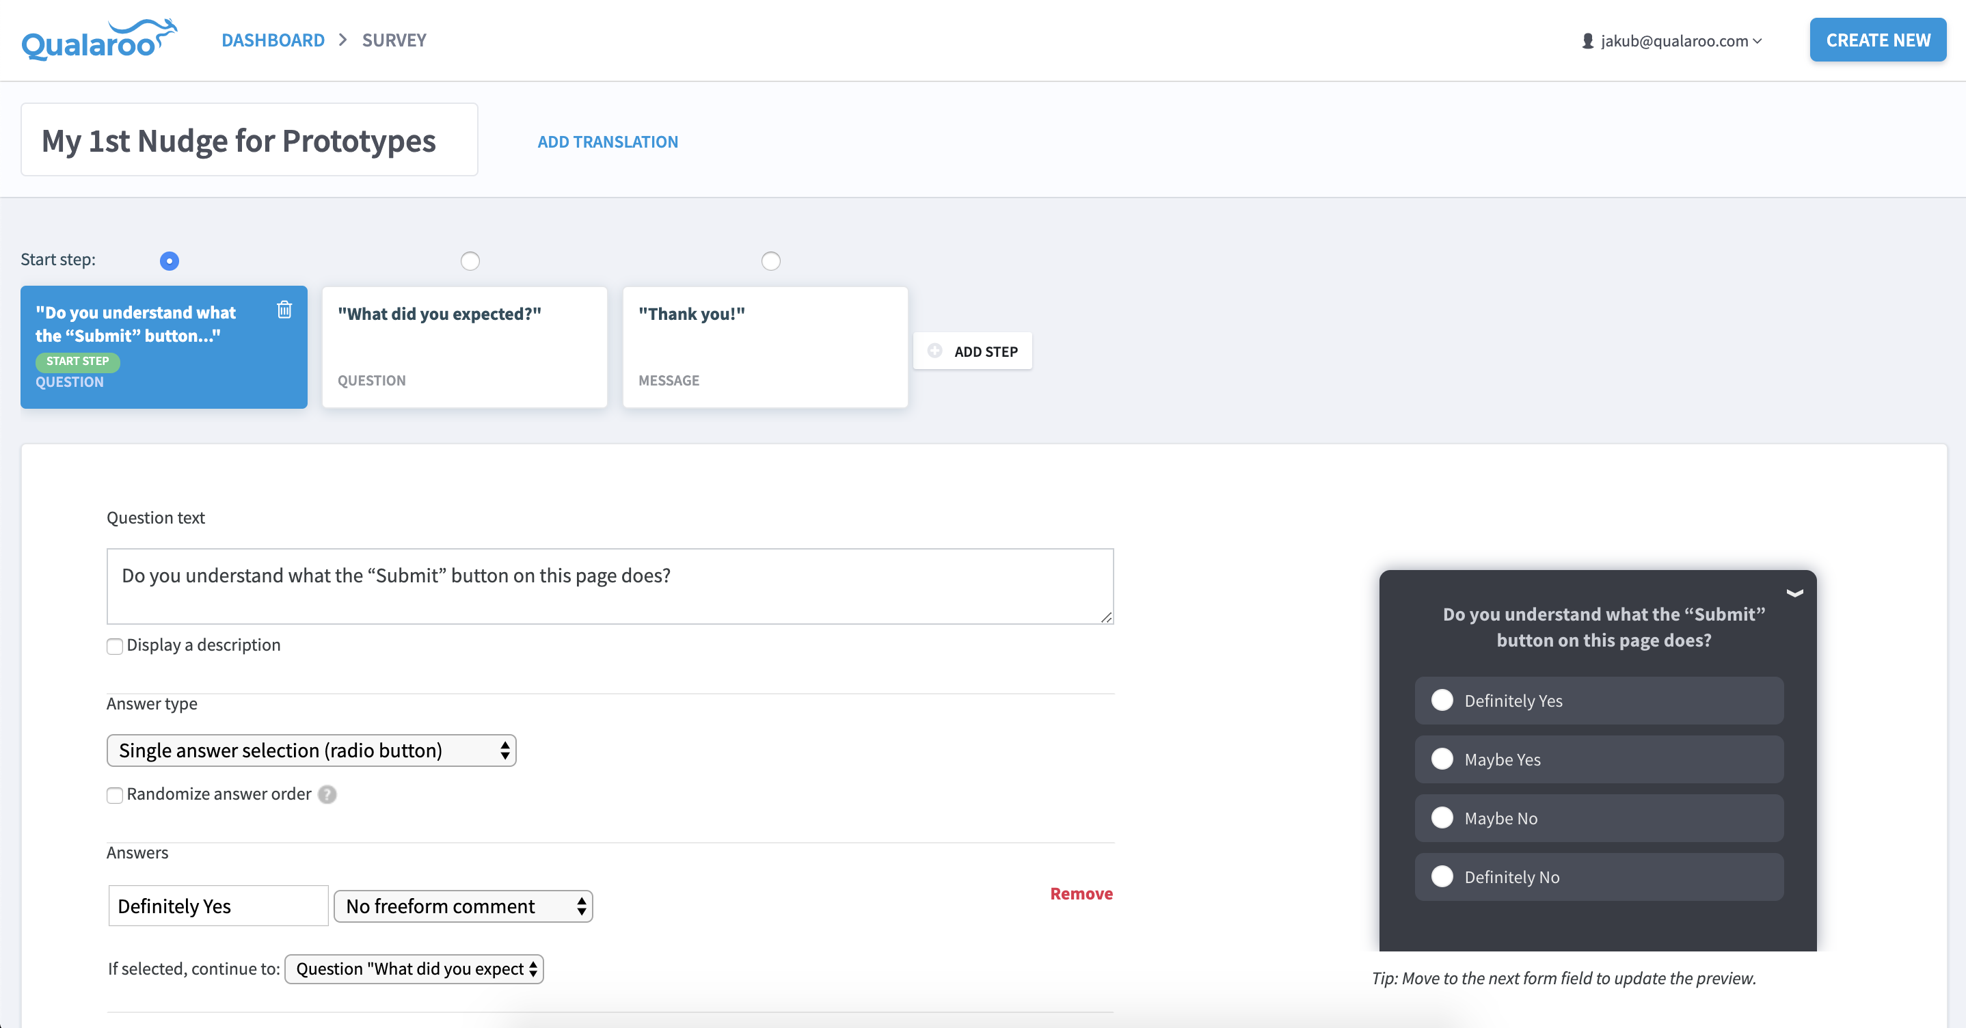Screen dimensions: 1966x1028
Task: Click the Add Translation link
Action: (608, 142)
